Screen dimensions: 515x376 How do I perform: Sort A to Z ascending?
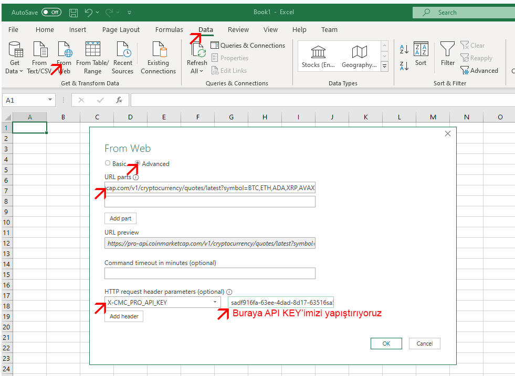(404, 49)
